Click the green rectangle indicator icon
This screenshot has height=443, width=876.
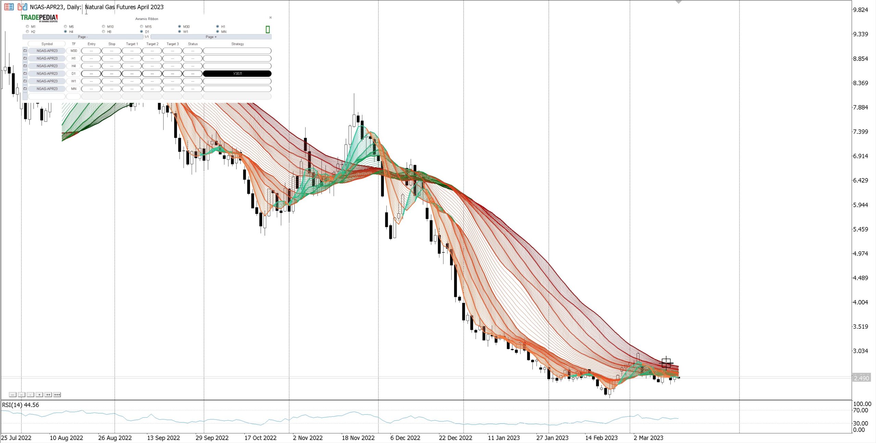(268, 29)
